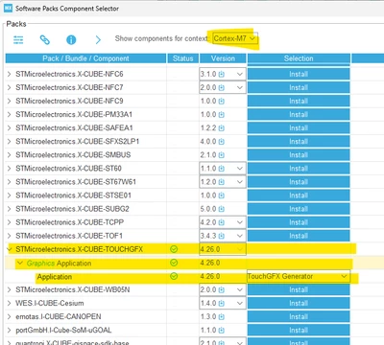
Task: Click the Pack / Bundle / Component column header
Action: 85,58
